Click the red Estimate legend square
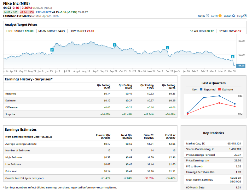Screen dimensions: 249x190 pos(220,90)
